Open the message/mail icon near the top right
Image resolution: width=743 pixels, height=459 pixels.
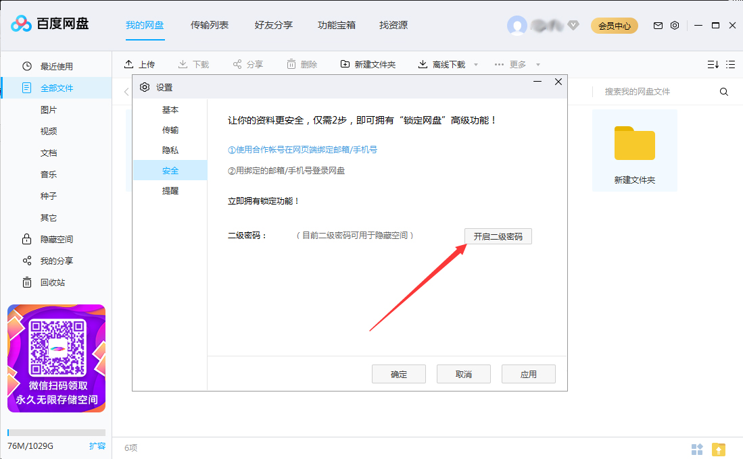pos(657,25)
